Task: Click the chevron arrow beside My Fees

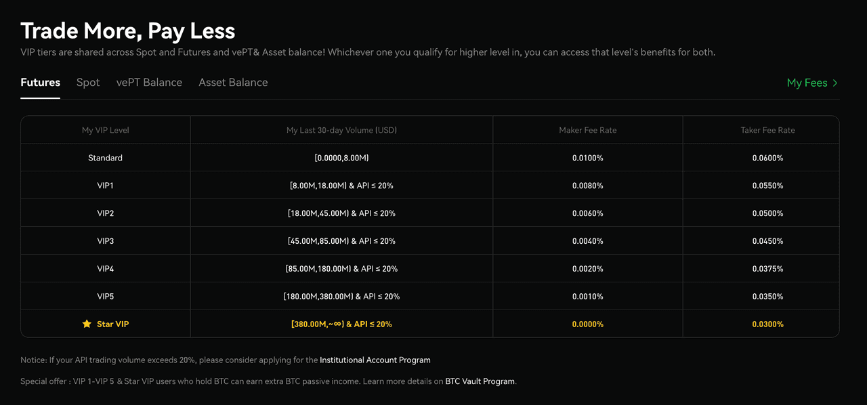Action: pos(835,83)
